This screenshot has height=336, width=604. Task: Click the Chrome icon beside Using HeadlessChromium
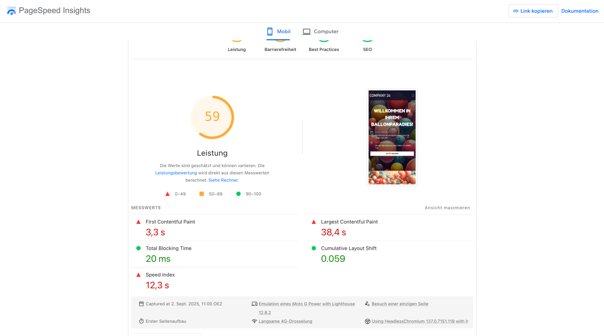367,321
